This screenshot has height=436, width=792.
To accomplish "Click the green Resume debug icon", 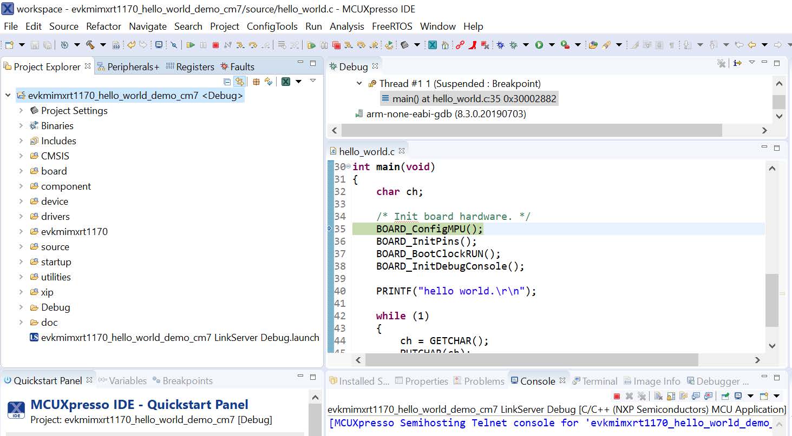I will point(191,45).
